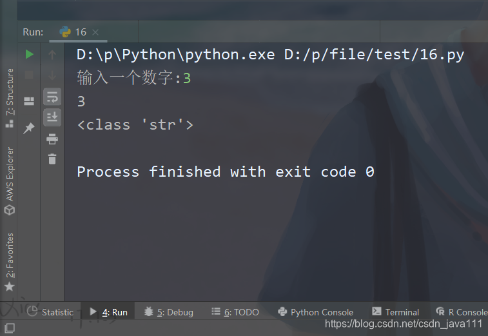The height and width of the screenshot is (336, 488).
Task: Open the 7: Structure side panel
Action: [10, 98]
